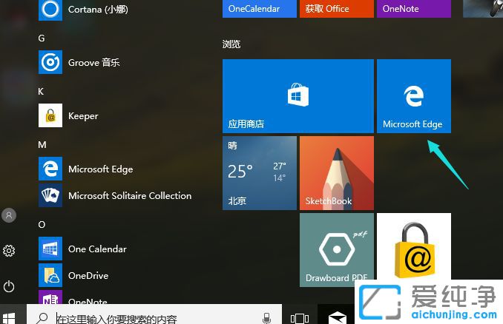Open the 获取 Office tile

click(x=337, y=9)
